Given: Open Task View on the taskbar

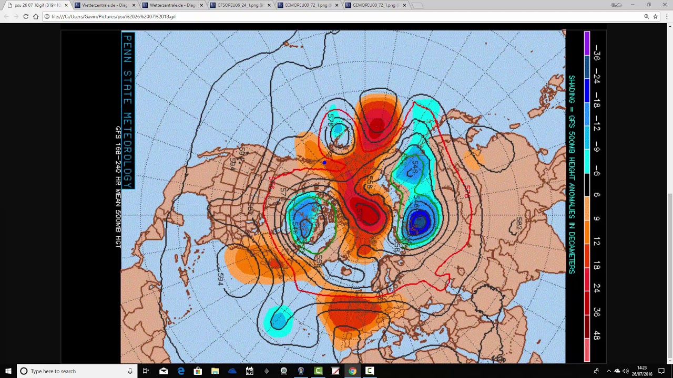Looking at the screenshot, I should (146, 371).
